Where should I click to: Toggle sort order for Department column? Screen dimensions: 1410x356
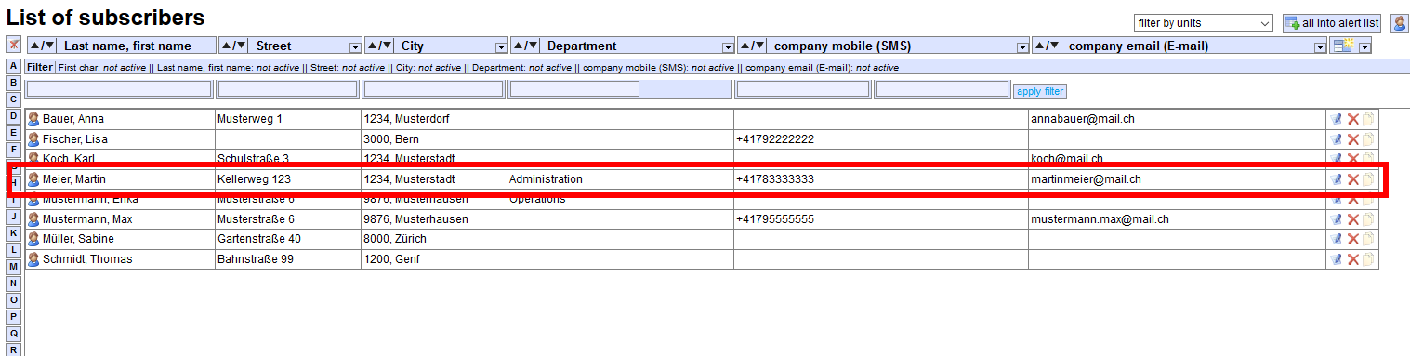pyautogui.click(x=526, y=46)
